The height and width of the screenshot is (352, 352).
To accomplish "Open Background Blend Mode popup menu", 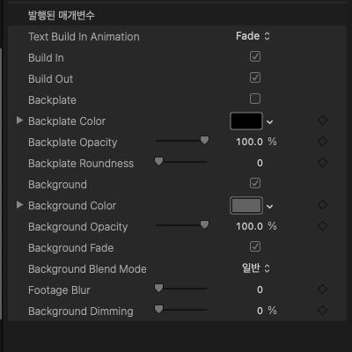I will coord(256,268).
